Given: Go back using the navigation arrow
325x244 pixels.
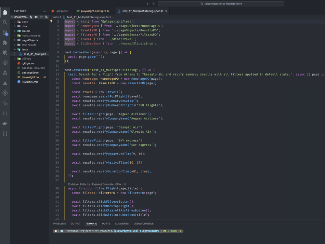Looking at the screenshot, I should point(148,4).
